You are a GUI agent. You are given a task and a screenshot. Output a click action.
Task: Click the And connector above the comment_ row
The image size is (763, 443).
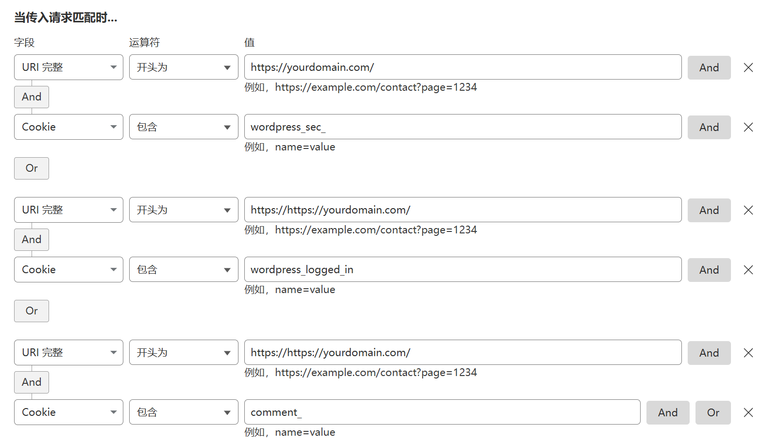coord(31,382)
